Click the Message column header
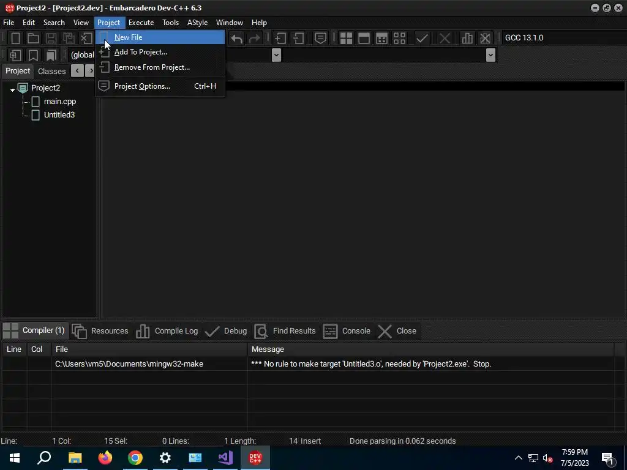This screenshot has width=627, height=470. [430, 349]
